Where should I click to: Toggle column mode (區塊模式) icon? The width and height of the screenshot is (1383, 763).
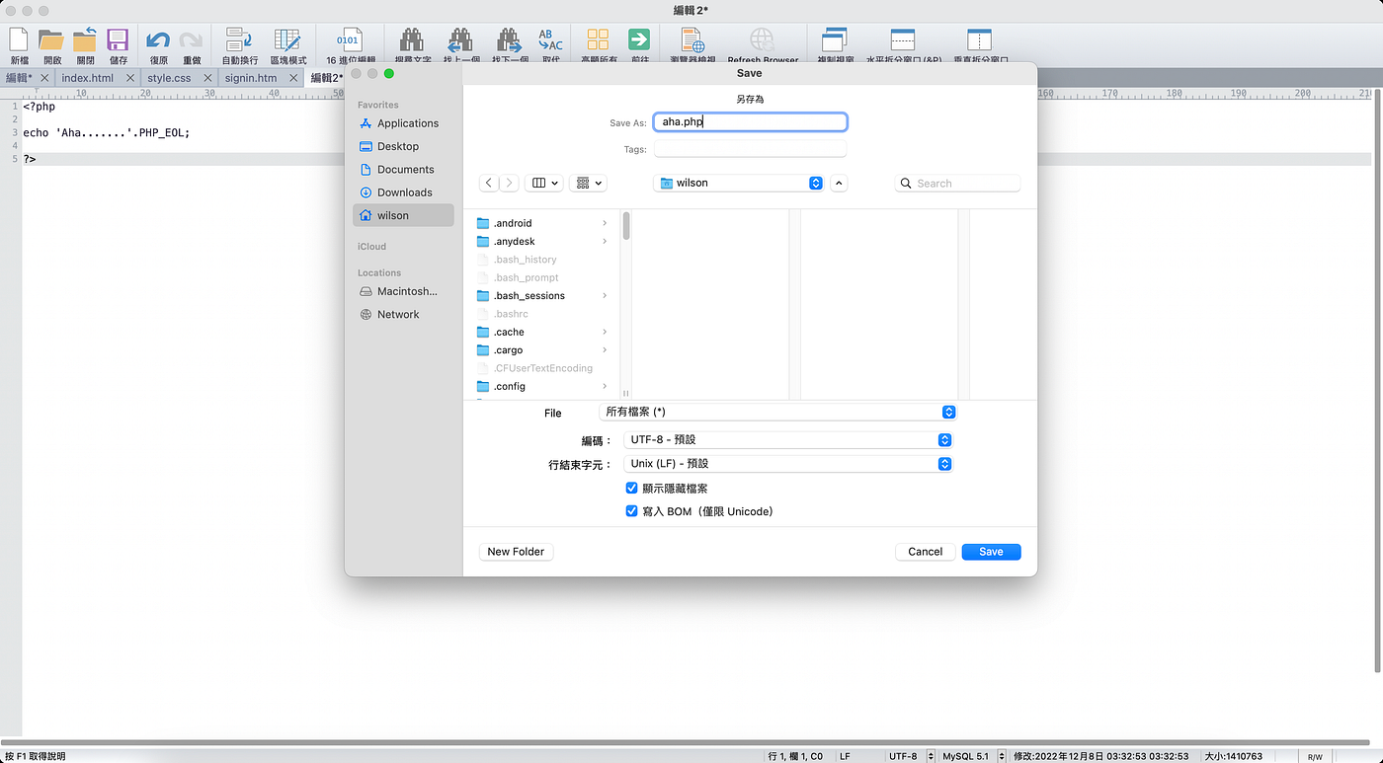[x=287, y=39]
